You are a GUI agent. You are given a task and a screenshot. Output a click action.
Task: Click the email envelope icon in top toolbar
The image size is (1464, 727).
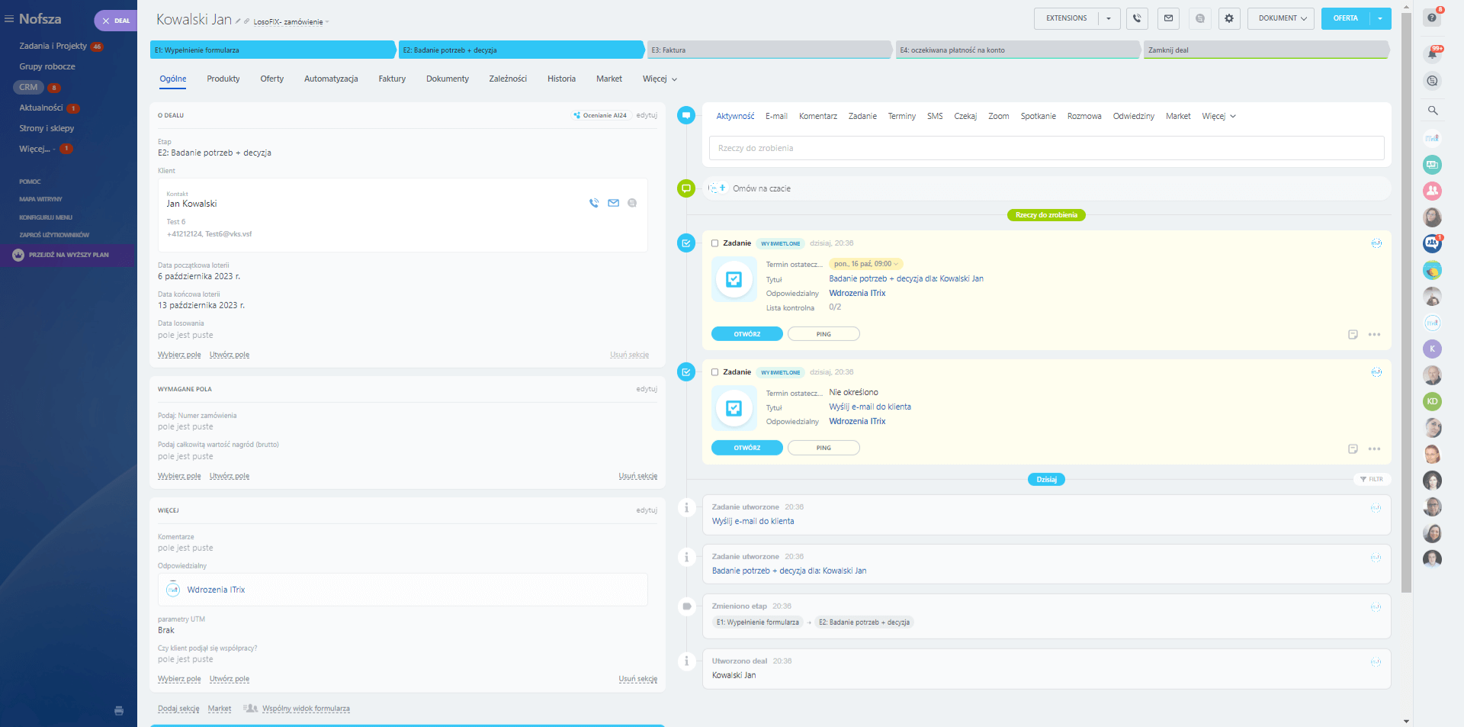pyautogui.click(x=1168, y=18)
